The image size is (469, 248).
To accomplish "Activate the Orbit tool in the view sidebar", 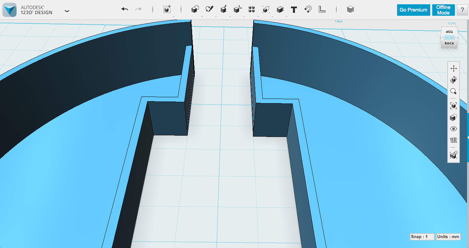I will 454,80.
